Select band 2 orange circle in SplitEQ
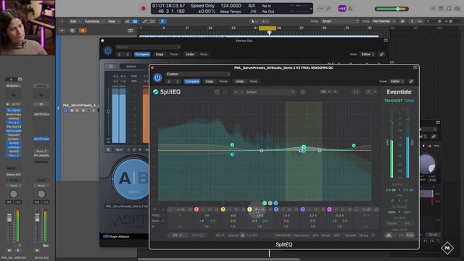 coord(223,210)
